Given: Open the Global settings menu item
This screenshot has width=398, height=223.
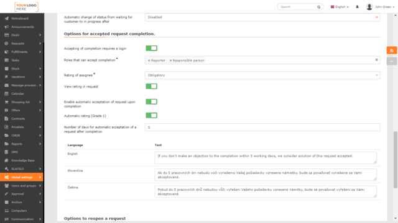Looking at the screenshot, I should tap(22, 177).
